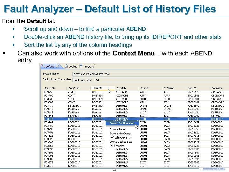Select the row with Job ID JOB07503
The height and width of the screenshot is (172, 229).
pos(136,162)
